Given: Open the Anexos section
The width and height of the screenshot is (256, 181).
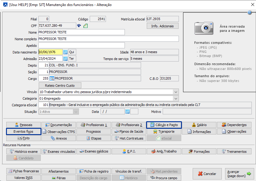Looking at the screenshot, I should click(59, 138).
